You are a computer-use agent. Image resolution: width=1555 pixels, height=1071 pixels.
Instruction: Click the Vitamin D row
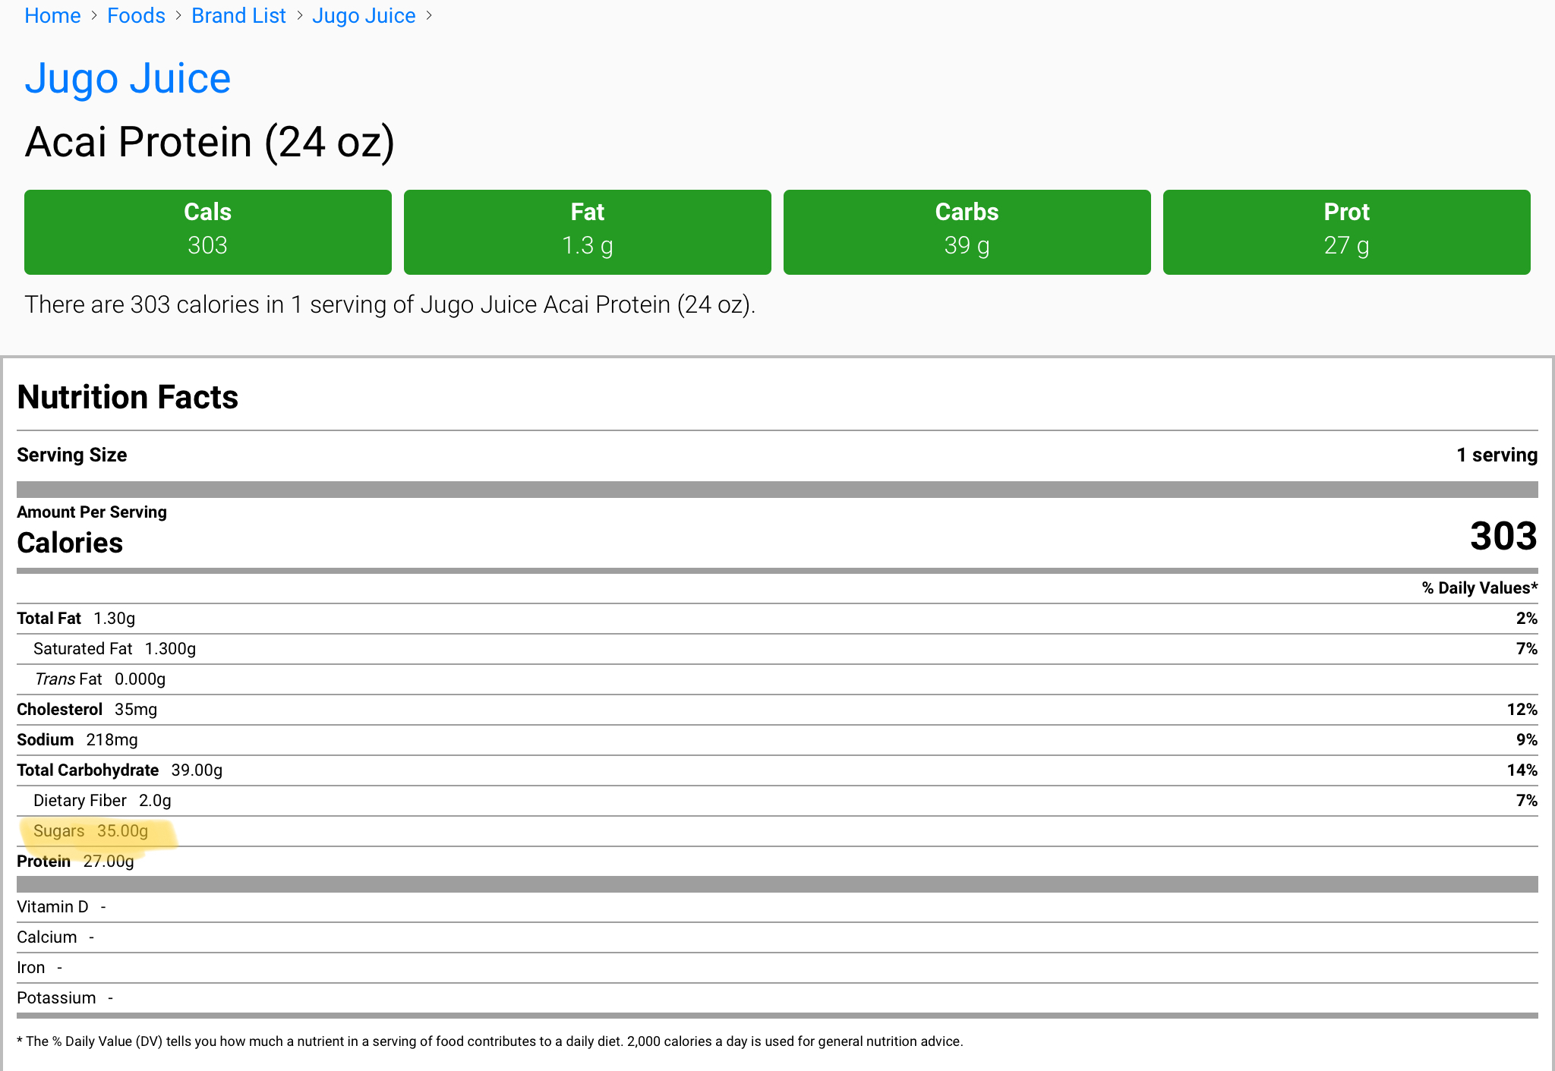(777, 907)
